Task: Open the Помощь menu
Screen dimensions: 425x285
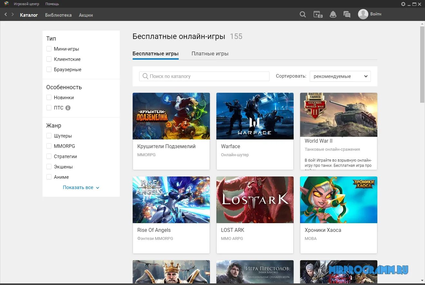Action: click(52, 4)
